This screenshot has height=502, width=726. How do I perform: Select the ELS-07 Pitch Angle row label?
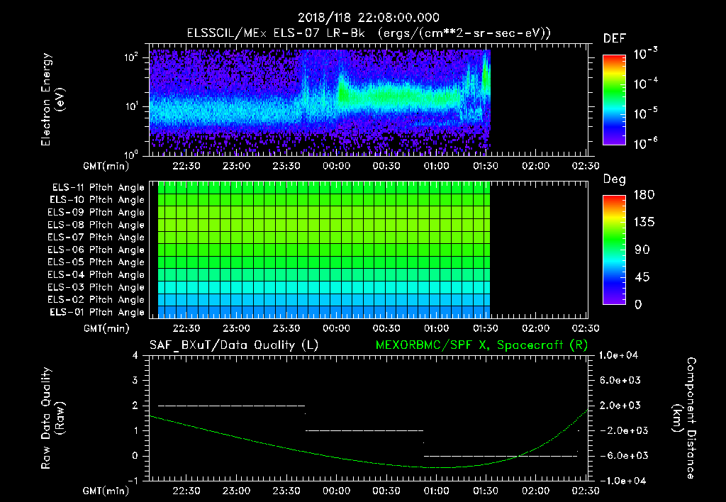(96, 238)
